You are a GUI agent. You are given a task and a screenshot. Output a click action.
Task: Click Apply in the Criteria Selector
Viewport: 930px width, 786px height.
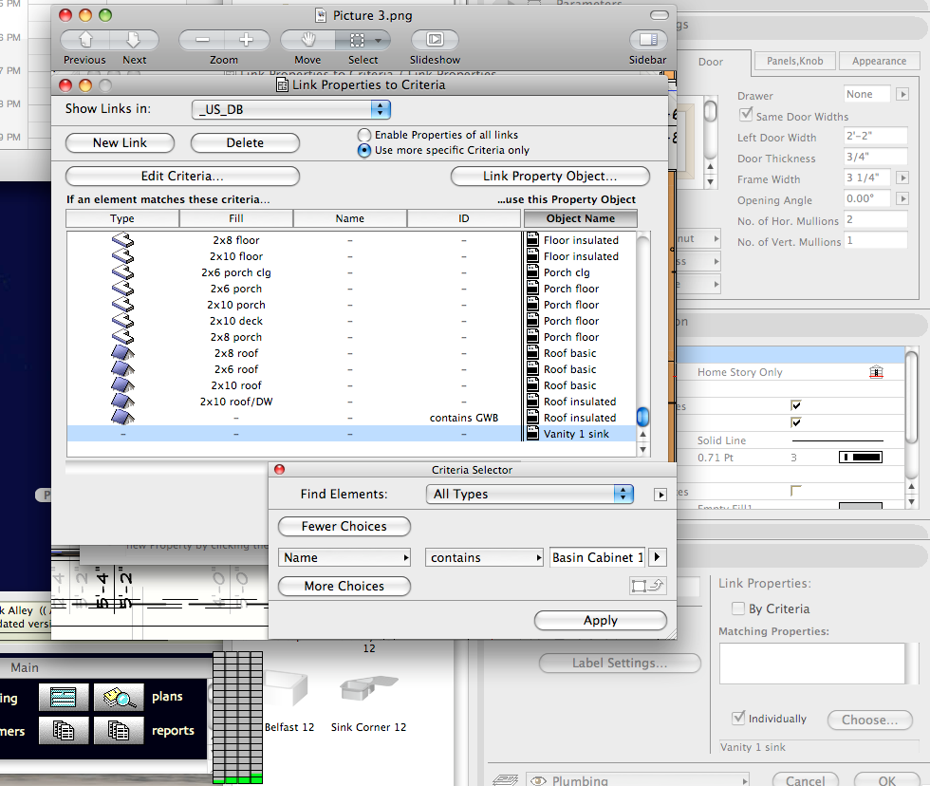point(600,620)
